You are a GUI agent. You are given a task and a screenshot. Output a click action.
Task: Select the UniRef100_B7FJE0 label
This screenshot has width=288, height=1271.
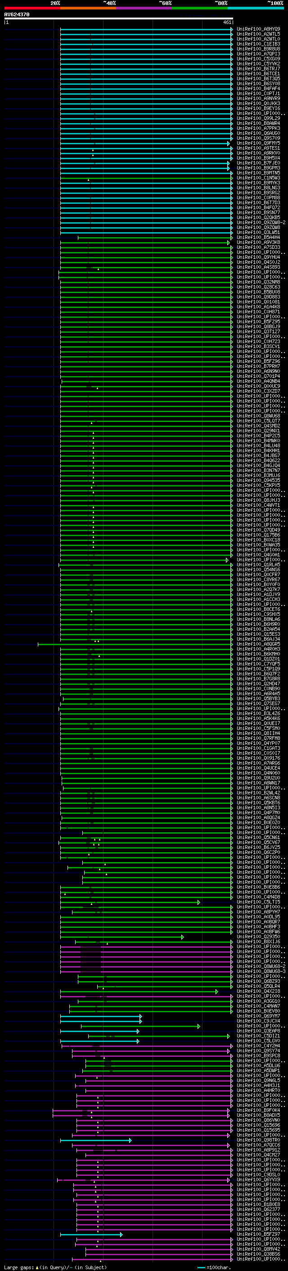coord(258,163)
